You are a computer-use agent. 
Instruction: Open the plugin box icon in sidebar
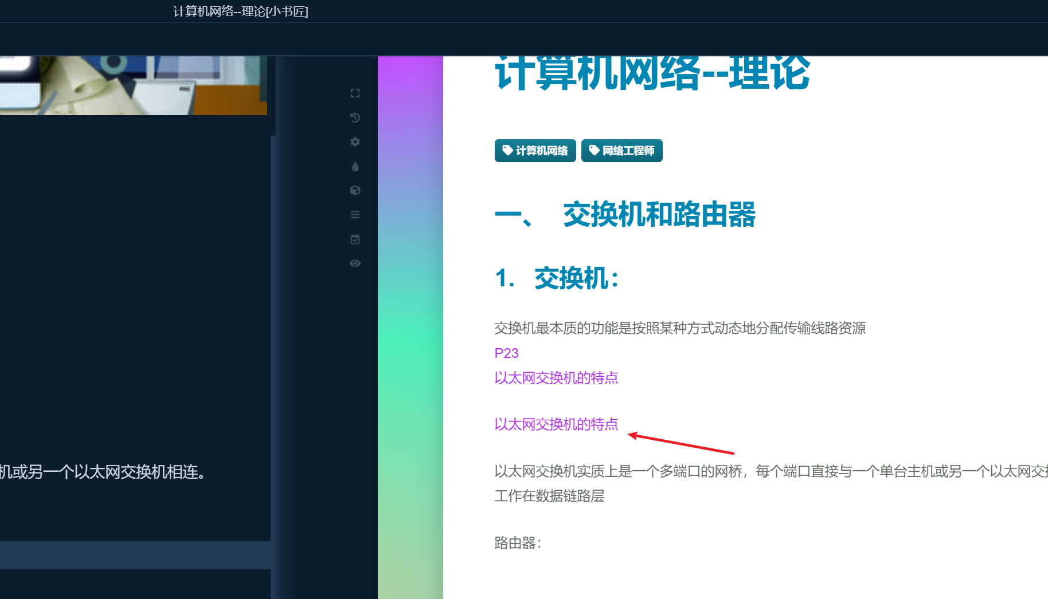click(x=355, y=190)
